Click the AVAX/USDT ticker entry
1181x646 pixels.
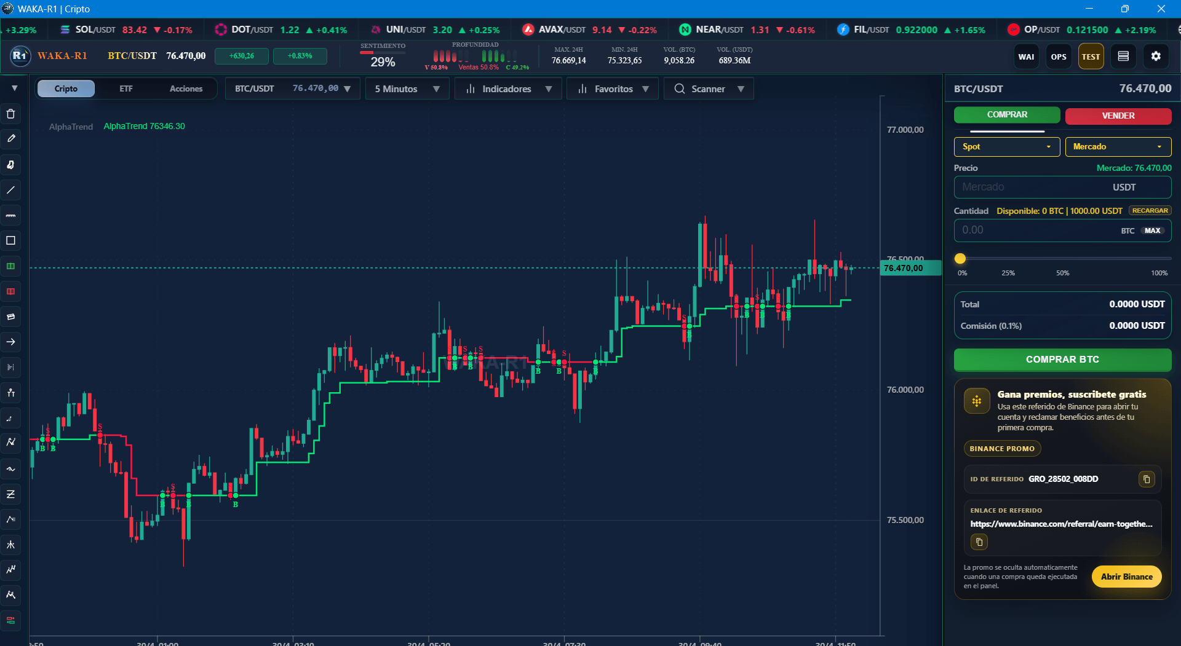point(589,30)
